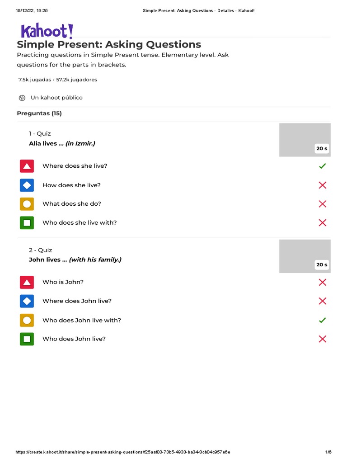
Task: Click red triangle icon beside 'Who is John?'
Action: coord(27,282)
